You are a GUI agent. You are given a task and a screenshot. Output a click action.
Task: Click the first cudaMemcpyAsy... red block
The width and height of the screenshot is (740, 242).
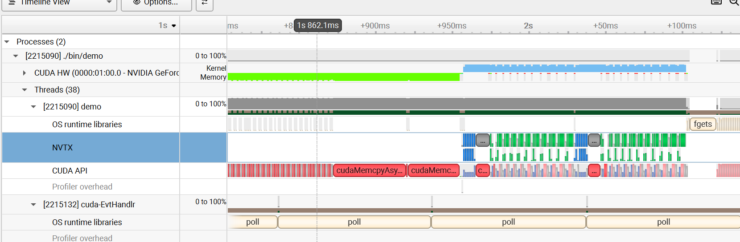(x=370, y=170)
